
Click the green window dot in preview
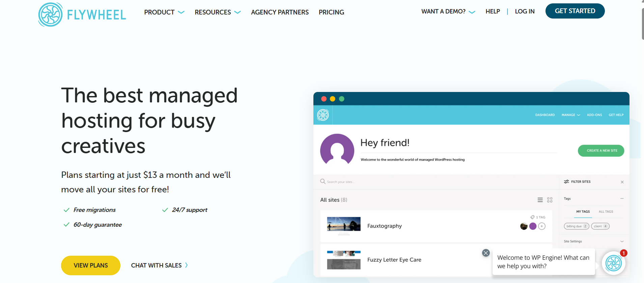[x=342, y=99]
